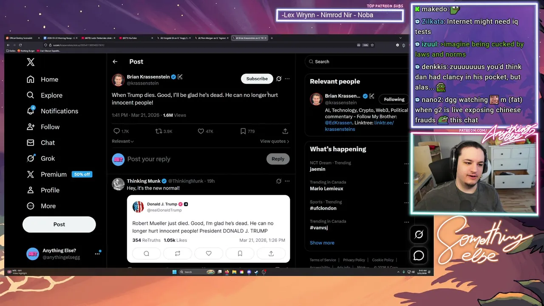Expand the Relevant replies sort dropdown
Image resolution: width=544 pixels, height=306 pixels.
point(123,141)
